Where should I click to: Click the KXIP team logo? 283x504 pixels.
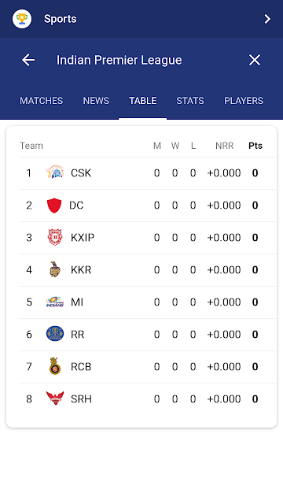(55, 237)
